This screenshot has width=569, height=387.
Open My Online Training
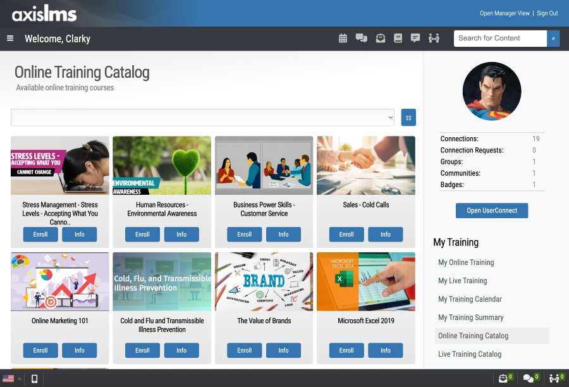tap(466, 262)
